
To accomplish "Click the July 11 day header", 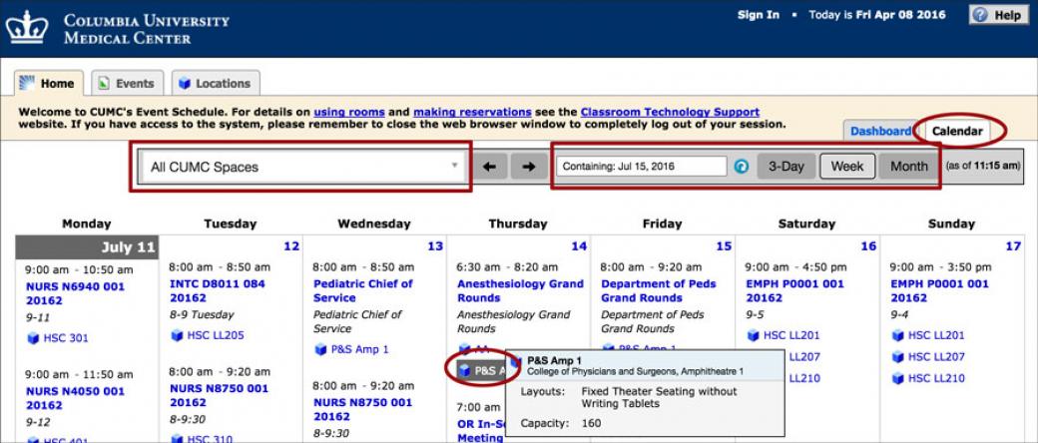I will coord(88,247).
